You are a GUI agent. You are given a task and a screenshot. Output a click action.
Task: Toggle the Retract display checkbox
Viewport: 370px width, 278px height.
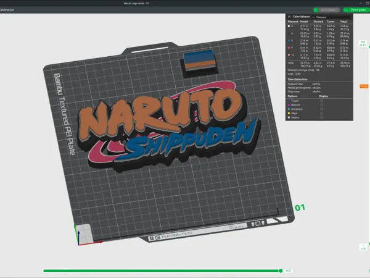pyautogui.click(x=321, y=105)
